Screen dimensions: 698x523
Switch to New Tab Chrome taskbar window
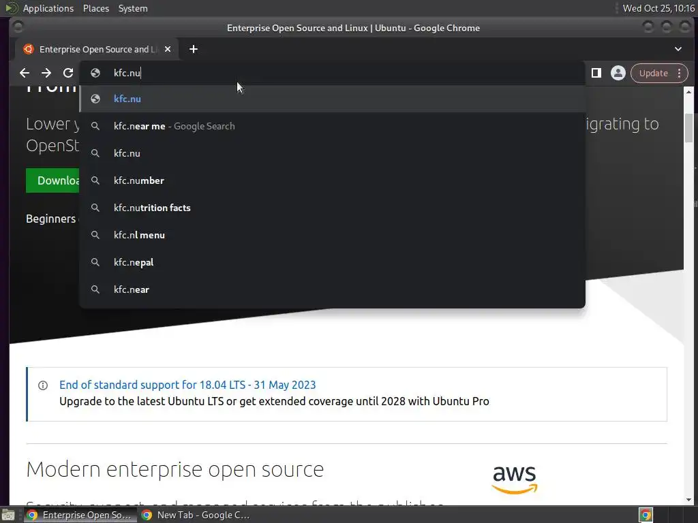[195, 515]
